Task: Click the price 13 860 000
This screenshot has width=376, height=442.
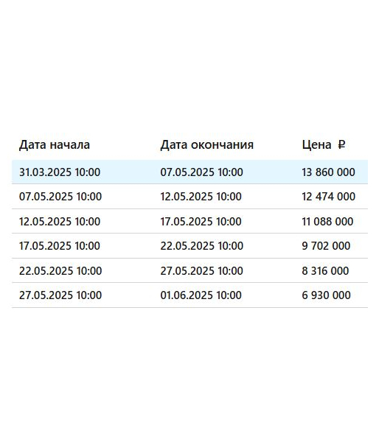Action: [x=328, y=172]
